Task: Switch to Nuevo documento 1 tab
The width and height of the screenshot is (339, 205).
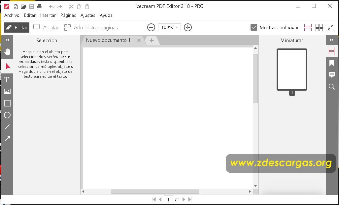Action: 108,40
